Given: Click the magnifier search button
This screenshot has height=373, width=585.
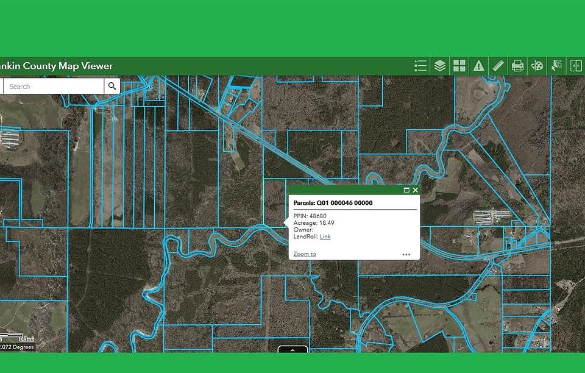Looking at the screenshot, I should pos(112,87).
